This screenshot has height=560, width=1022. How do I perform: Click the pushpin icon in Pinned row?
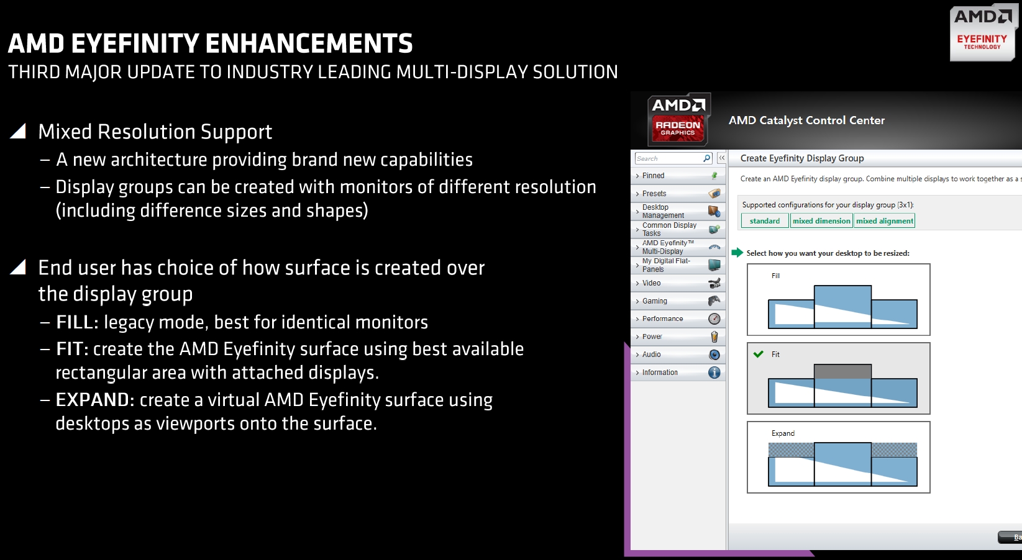pyautogui.click(x=714, y=176)
